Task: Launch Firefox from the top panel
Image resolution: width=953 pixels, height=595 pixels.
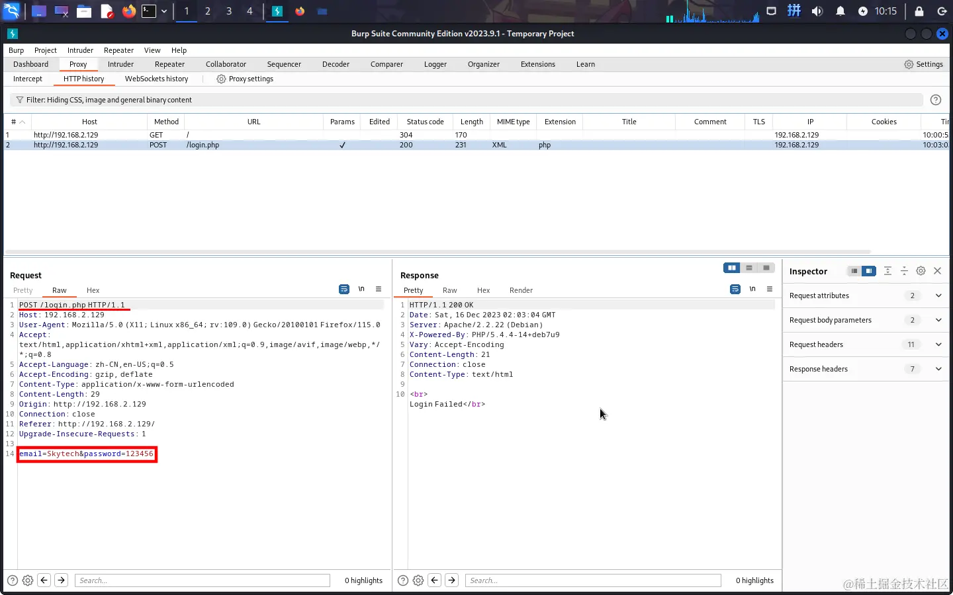Action: 128,11
